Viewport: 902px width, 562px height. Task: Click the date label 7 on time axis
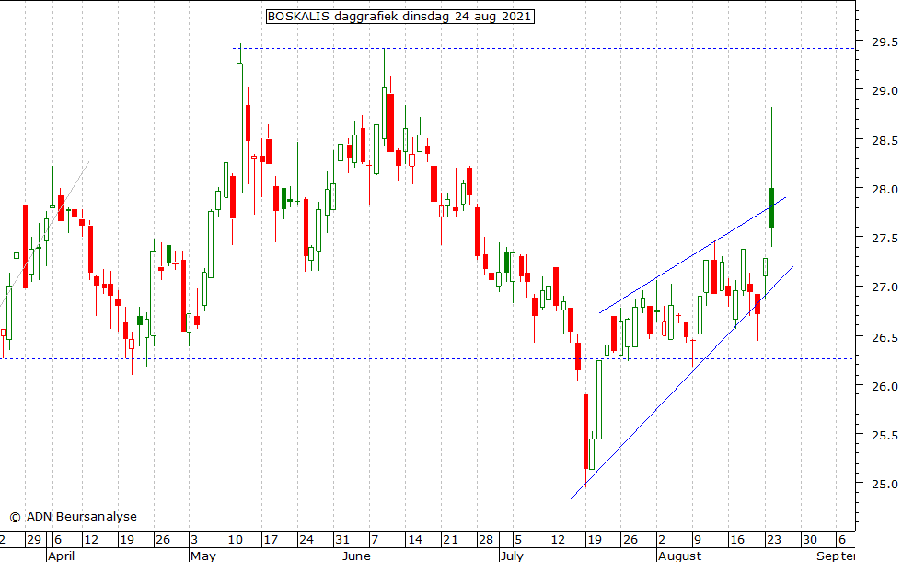tap(375, 540)
